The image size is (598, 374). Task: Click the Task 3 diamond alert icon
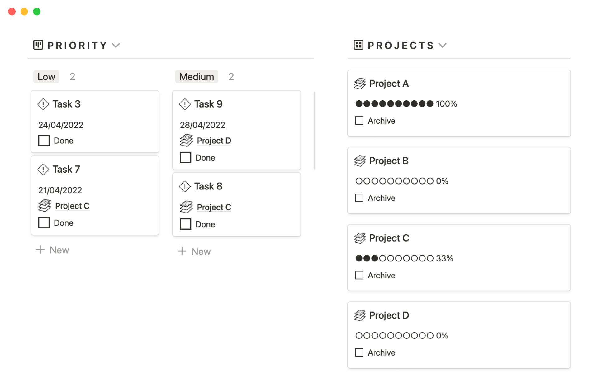[x=43, y=104]
